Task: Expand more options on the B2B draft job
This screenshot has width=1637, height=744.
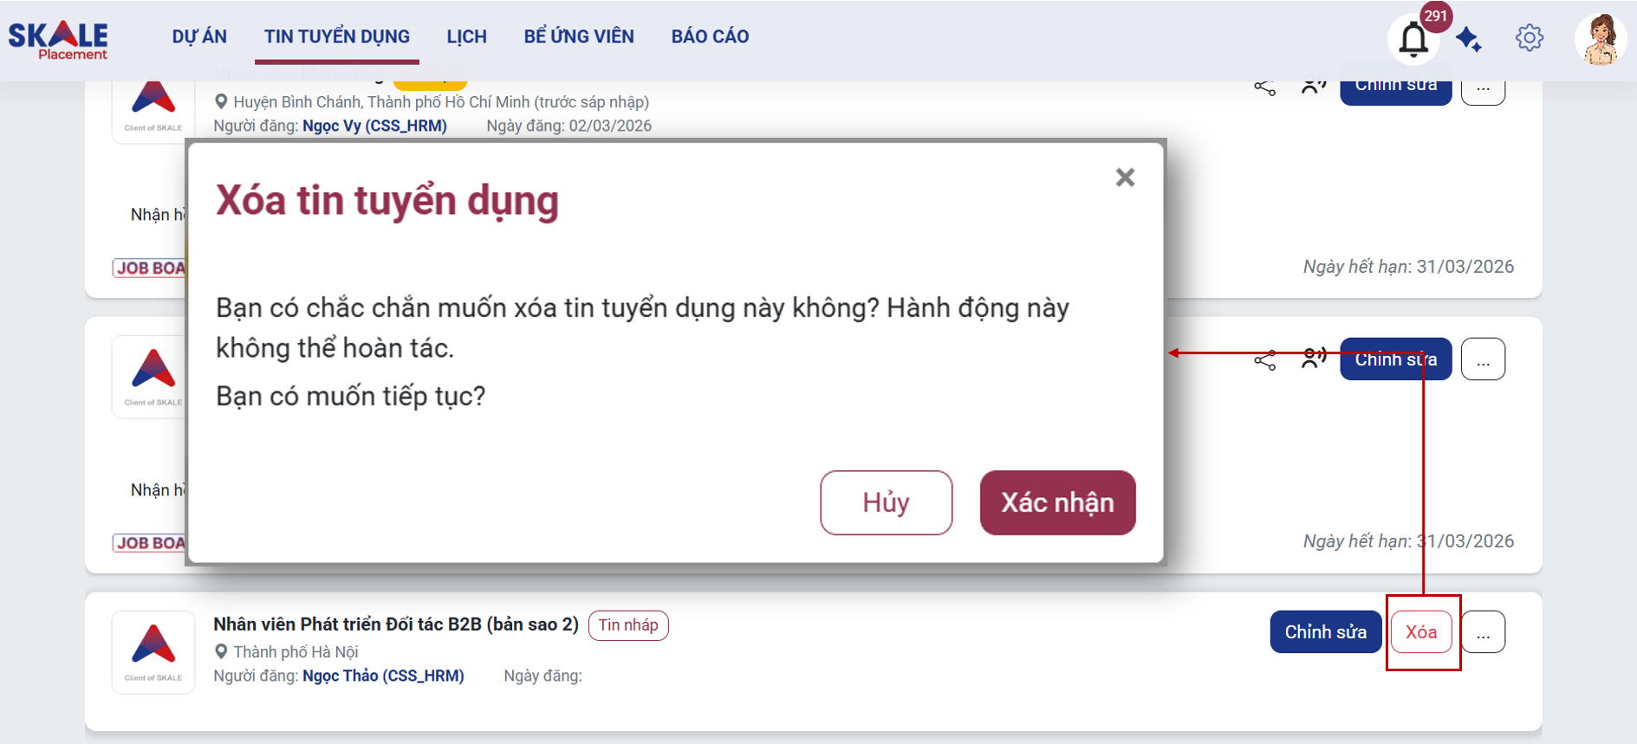Action: click(x=1483, y=632)
